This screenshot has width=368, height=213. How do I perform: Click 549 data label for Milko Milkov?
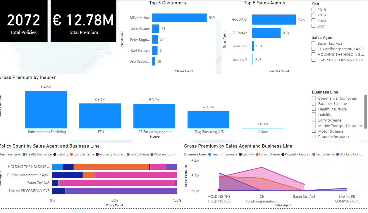[x=212, y=18]
